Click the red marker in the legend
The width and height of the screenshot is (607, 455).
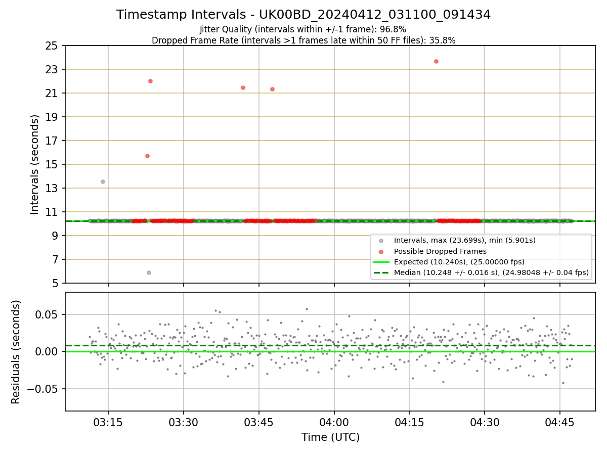381,251
